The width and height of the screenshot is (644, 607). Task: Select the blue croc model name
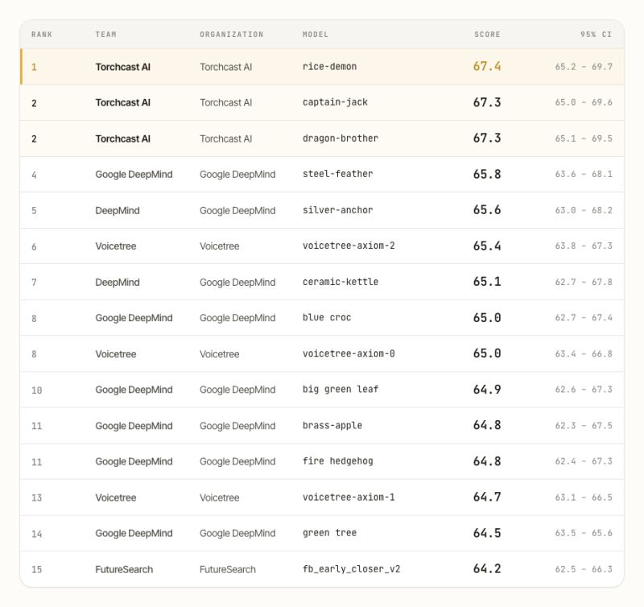coord(327,317)
